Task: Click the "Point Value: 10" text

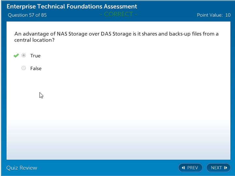Action: tap(213, 15)
